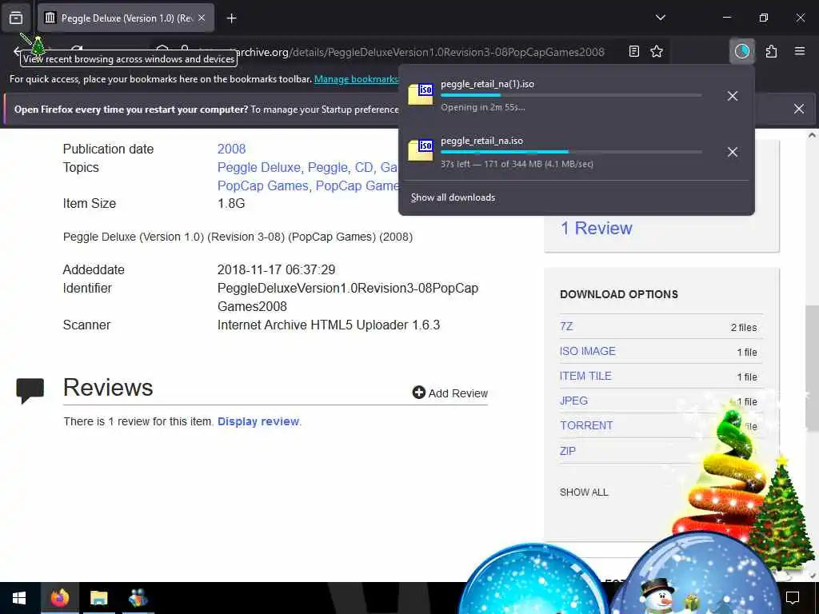This screenshot has height=614, width=819.
Task: Click the 1 Review link
Action: coord(596,228)
